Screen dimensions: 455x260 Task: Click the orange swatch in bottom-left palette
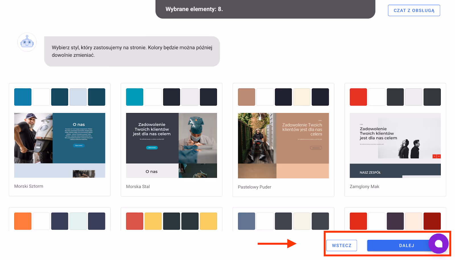click(x=23, y=221)
